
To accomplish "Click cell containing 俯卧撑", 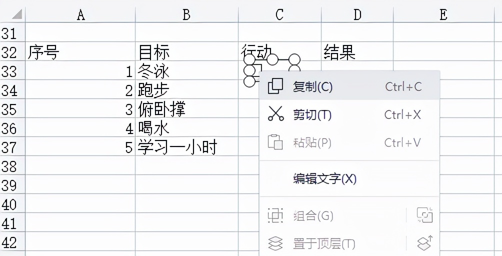I will (x=186, y=109).
